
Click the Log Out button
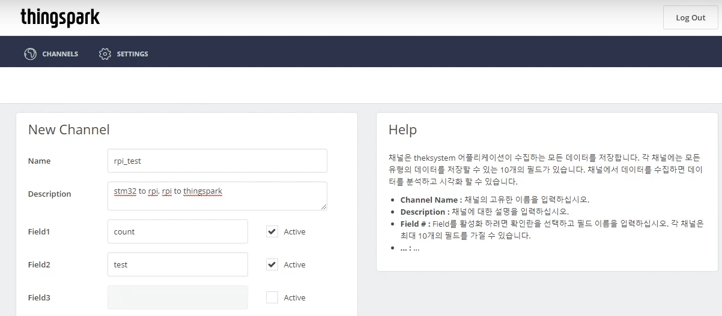tap(690, 17)
